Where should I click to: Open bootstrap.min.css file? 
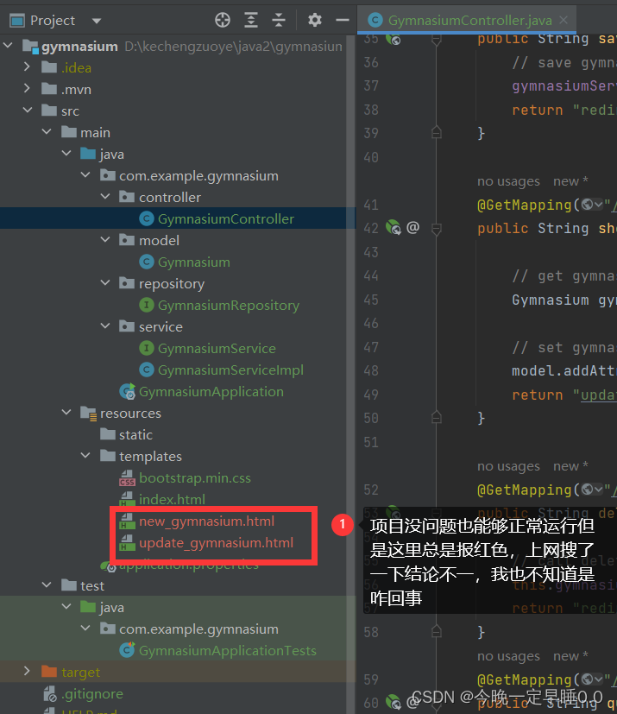coord(195,478)
